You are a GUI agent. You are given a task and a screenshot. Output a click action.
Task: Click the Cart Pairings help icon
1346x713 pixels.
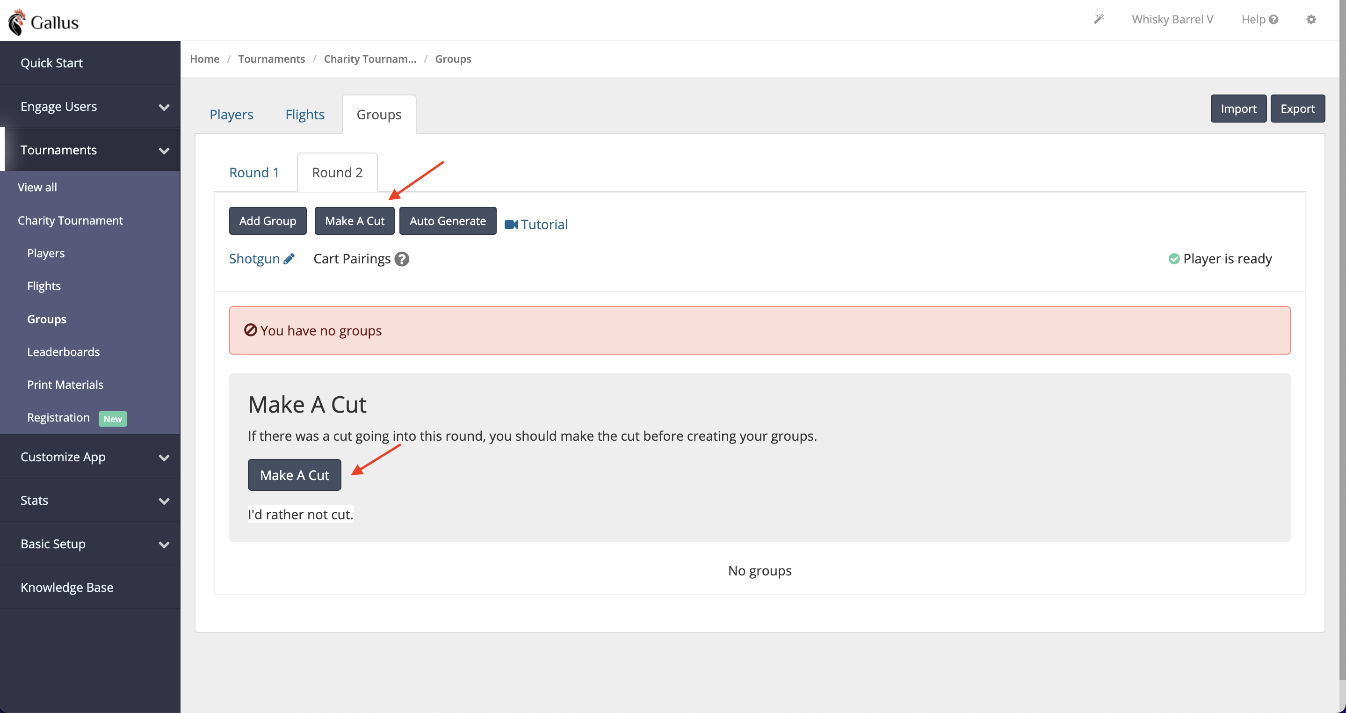pos(402,259)
